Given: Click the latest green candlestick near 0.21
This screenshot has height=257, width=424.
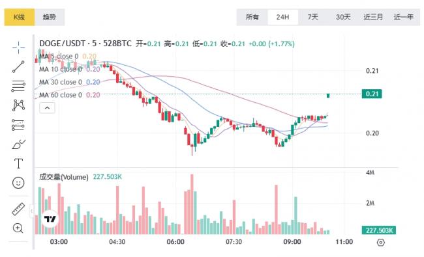Looking at the screenshot, I should click(x=328, y=96).
